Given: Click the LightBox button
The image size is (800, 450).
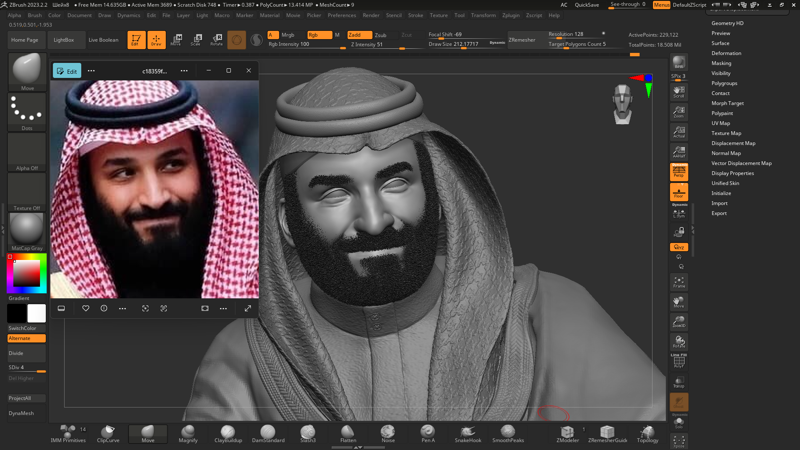Looking at the screenshot, I should 64,40.
